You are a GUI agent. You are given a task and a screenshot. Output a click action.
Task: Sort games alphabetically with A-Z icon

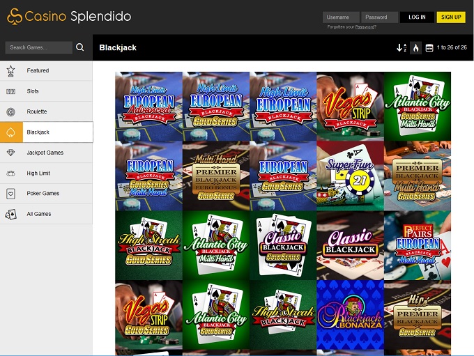pos(401,48)
